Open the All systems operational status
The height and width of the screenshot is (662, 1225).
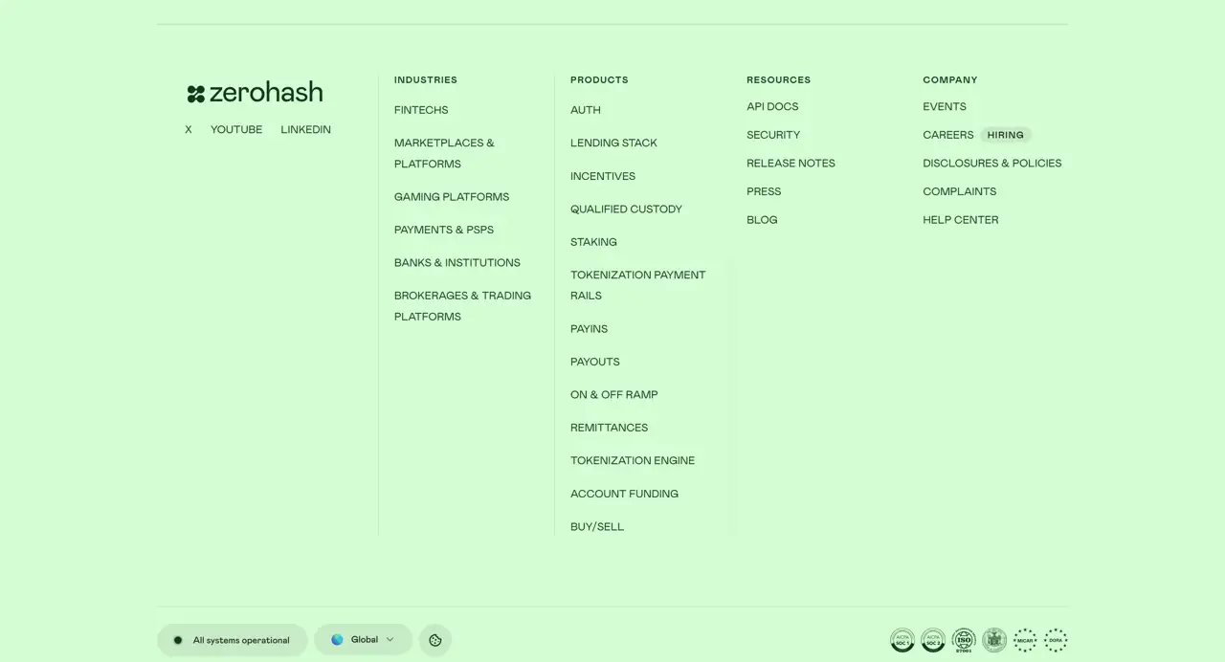[232, 640]
